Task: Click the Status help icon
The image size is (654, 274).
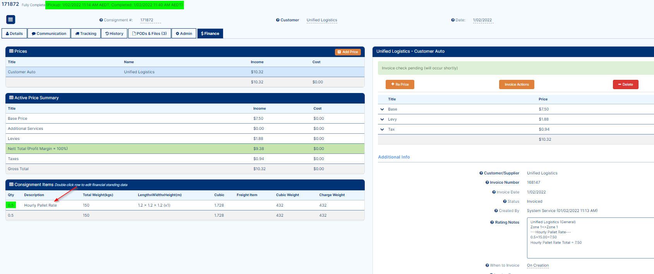Action: [x=505, y=202]
